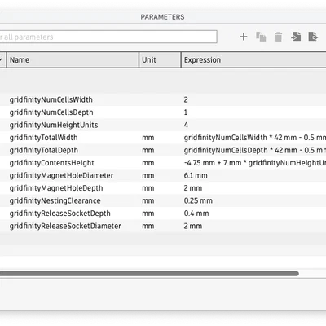Select gridfinityNumCellsWidth parameter name
This screenshot has width=326, height=326.
(51, 99)
